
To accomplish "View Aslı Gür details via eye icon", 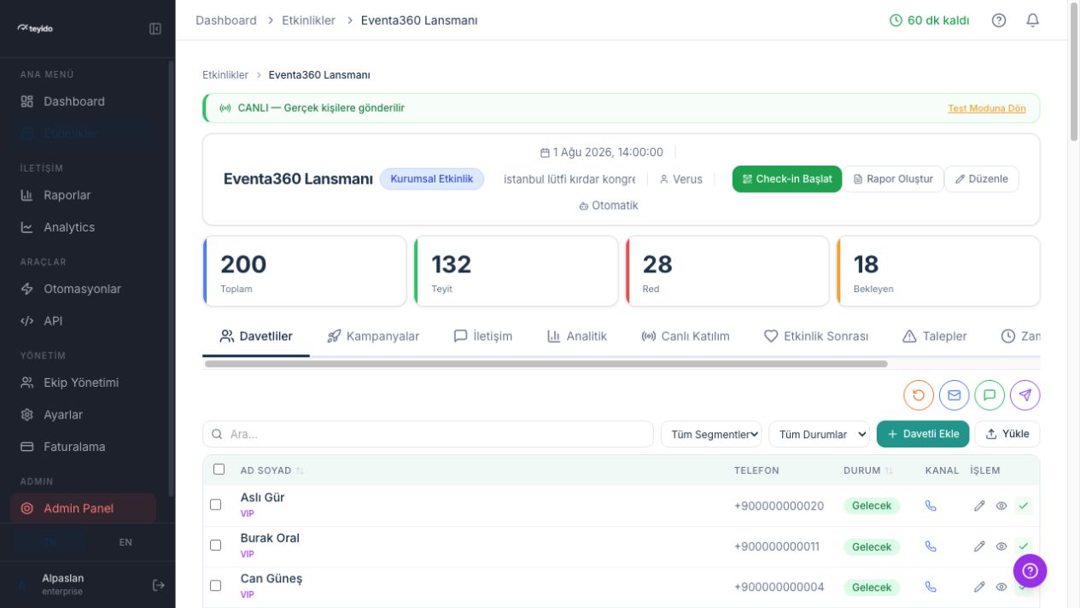I will (x=1001, y=506).
